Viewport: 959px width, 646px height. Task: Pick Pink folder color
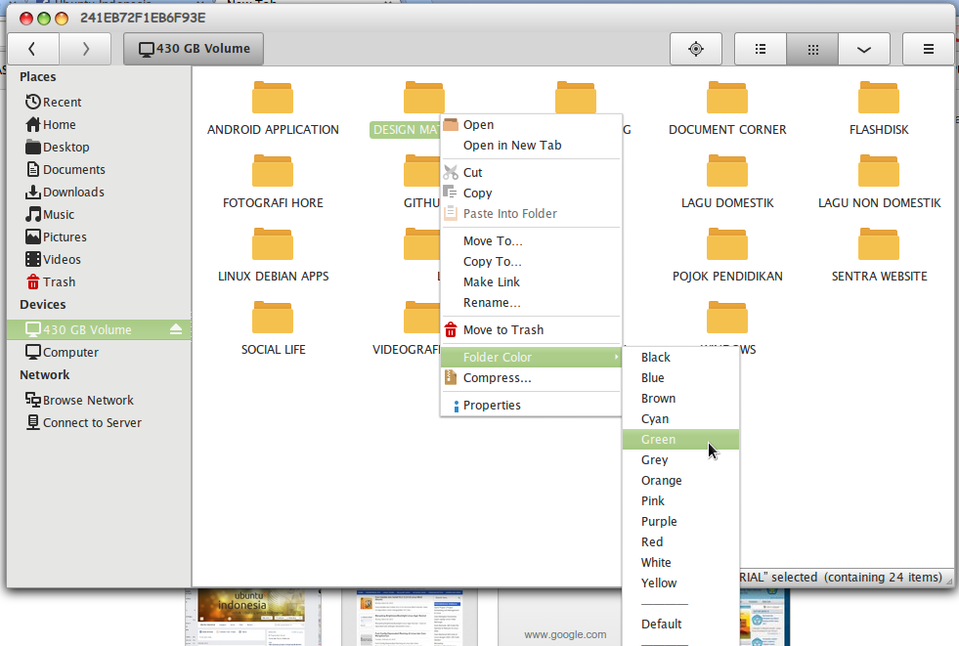680,501
